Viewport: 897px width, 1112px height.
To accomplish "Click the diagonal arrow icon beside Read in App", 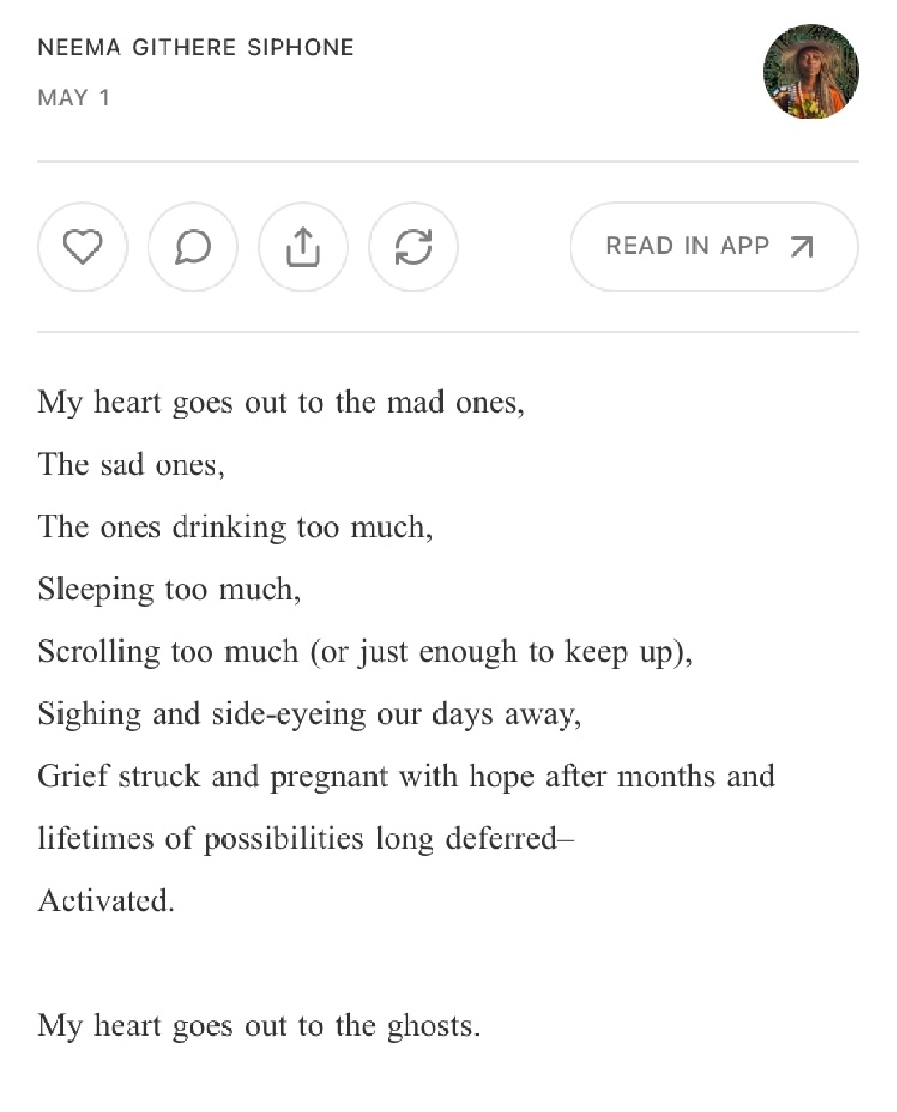I will point(801,247).
